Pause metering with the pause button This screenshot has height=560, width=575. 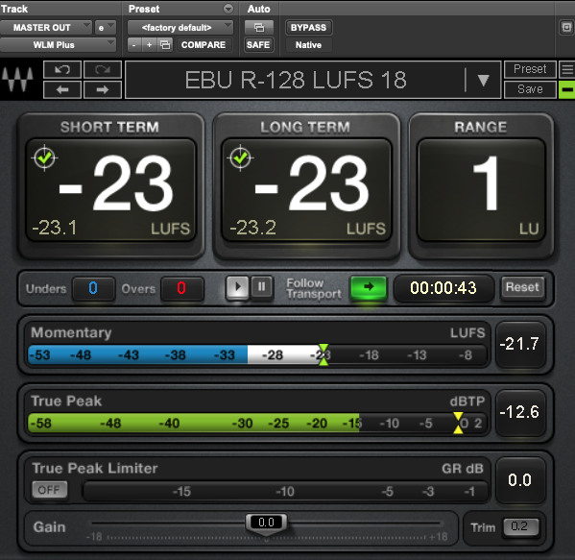[x=261, y=287]
